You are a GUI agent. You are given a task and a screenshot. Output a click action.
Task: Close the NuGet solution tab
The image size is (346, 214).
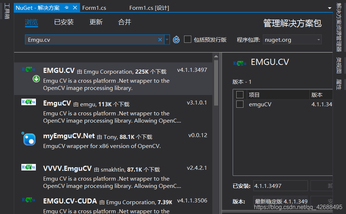(x=75, y=8)
